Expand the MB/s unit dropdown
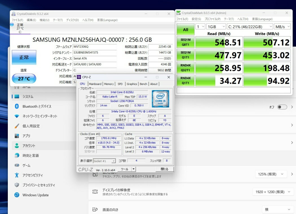 tap(282, 27)
